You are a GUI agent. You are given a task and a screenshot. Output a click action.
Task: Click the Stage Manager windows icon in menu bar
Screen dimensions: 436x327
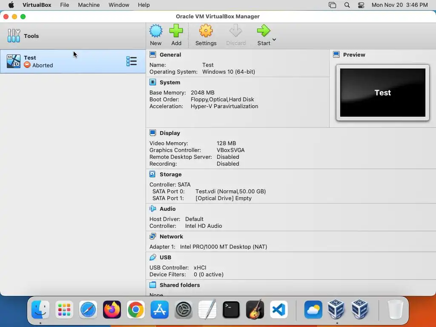(x=332, y=5)
